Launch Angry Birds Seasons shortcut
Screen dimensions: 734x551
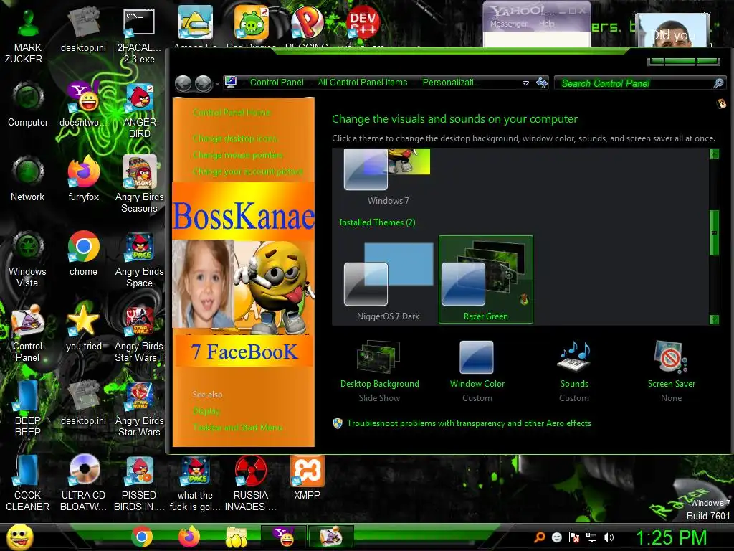(x=139, y=184)
